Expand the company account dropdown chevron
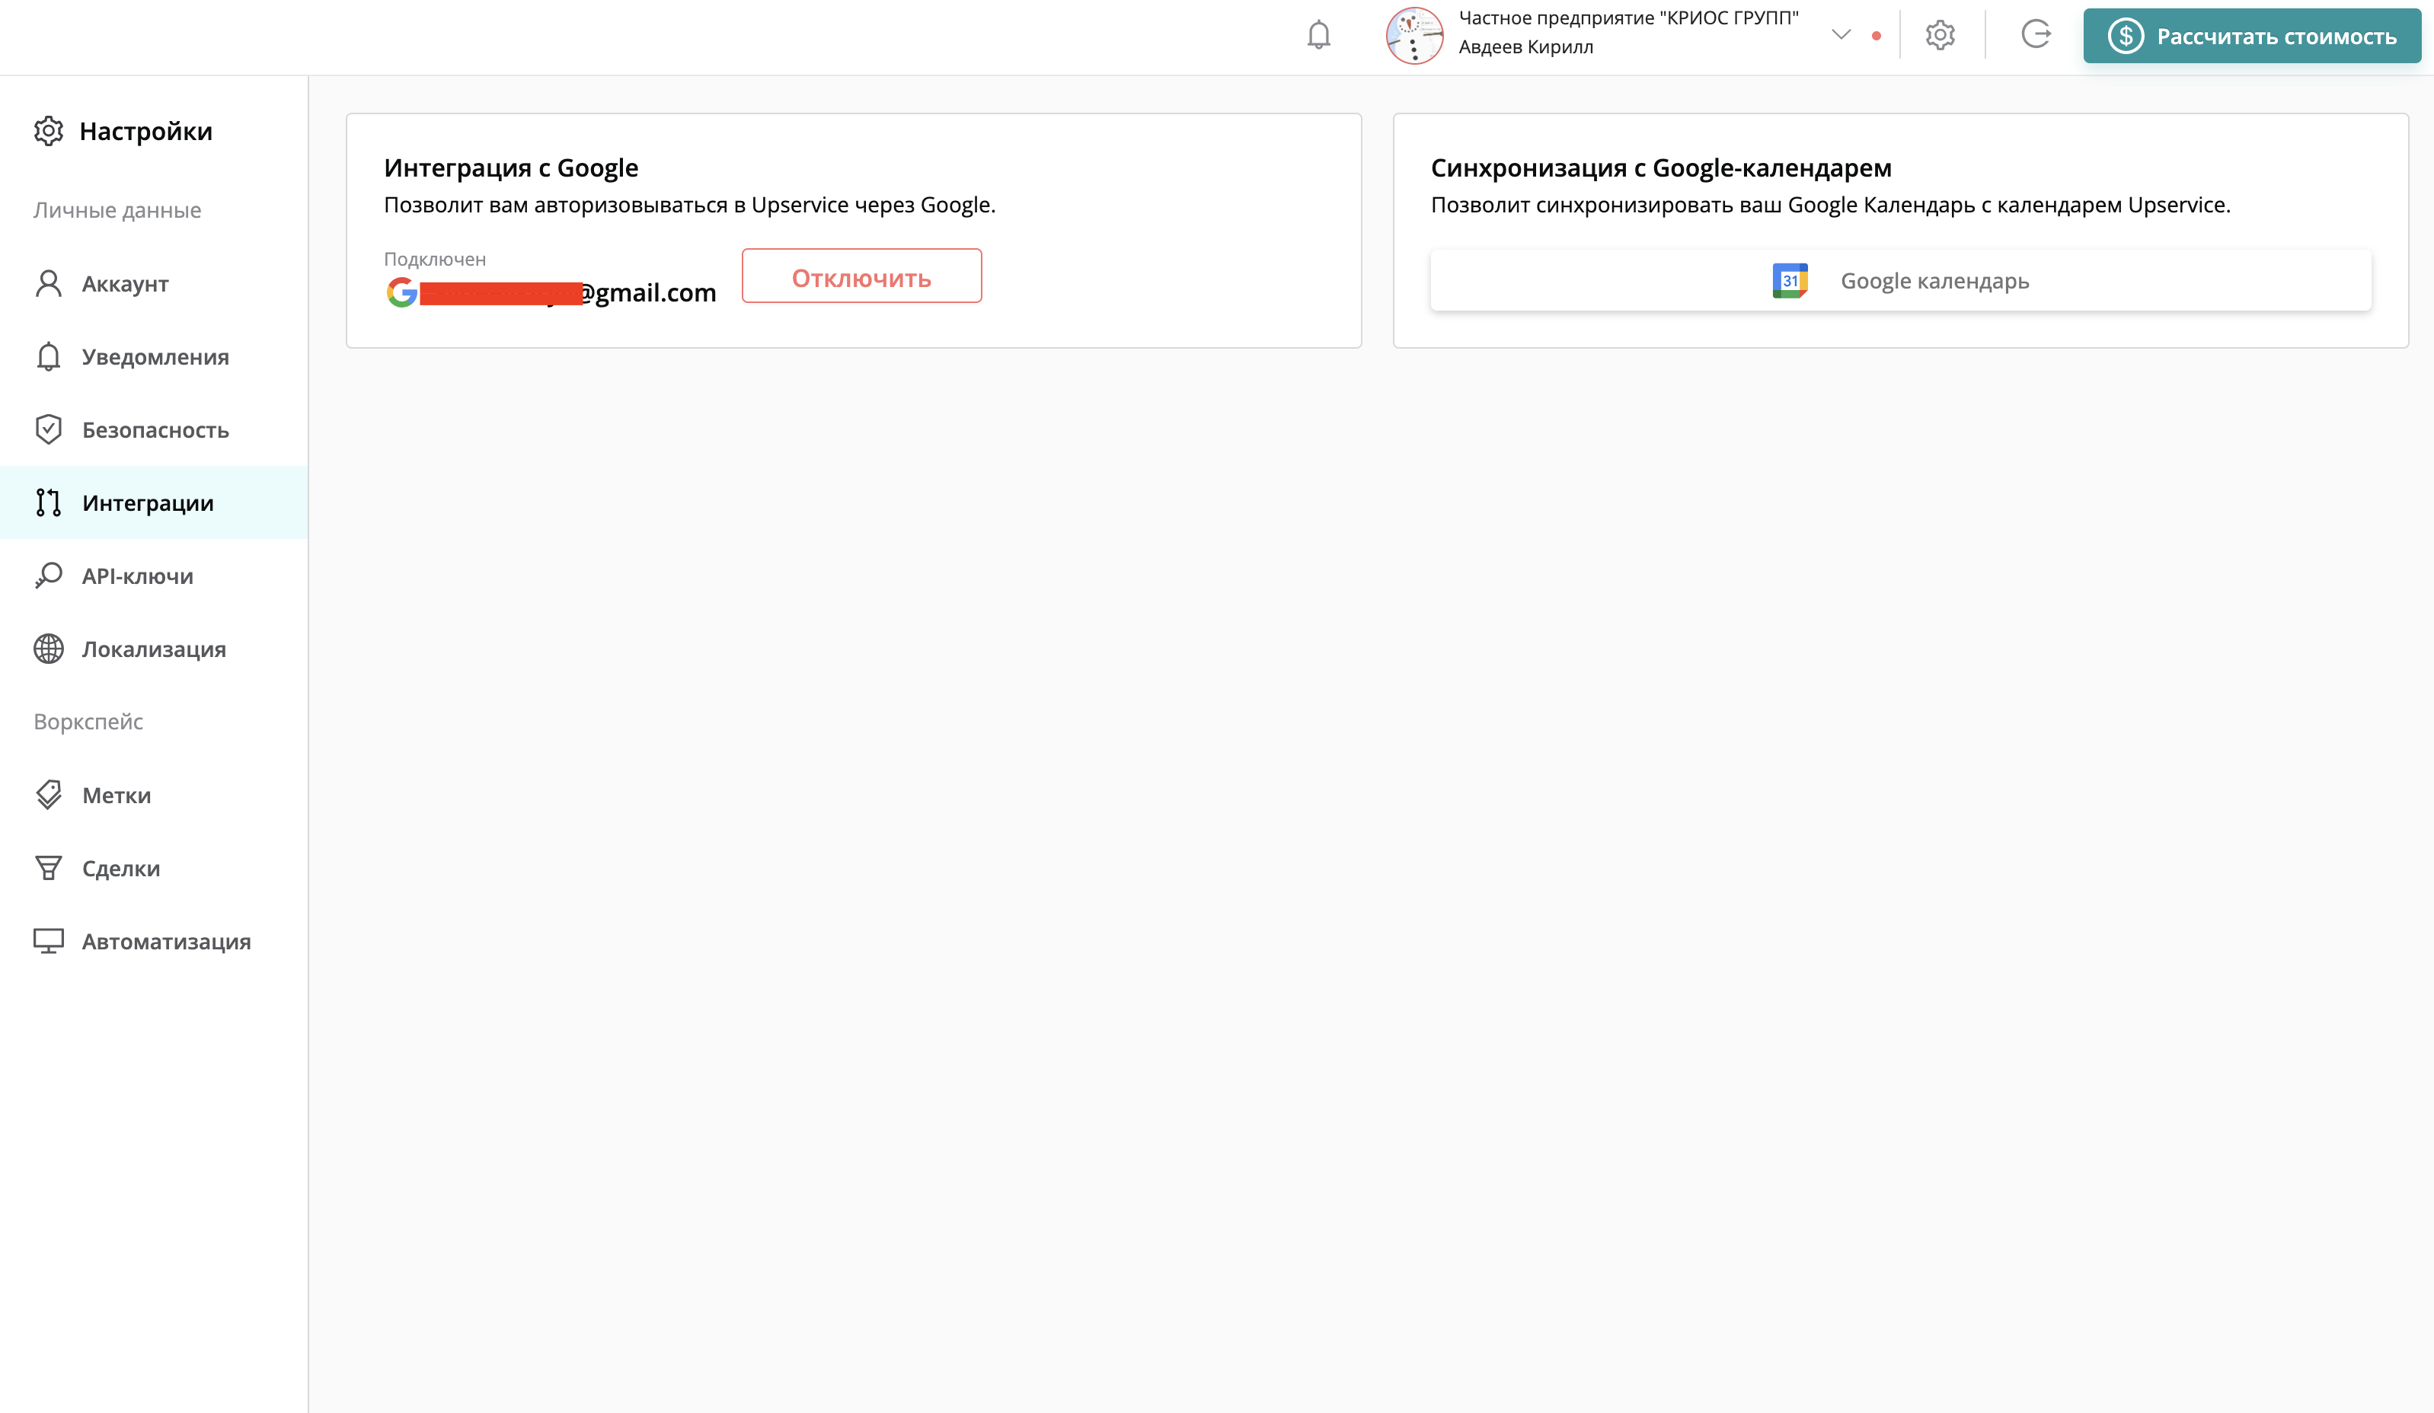 click(x=1841, y=35)
